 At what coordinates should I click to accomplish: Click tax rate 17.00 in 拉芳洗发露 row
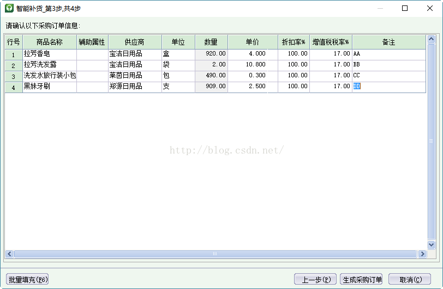[331, 65]
